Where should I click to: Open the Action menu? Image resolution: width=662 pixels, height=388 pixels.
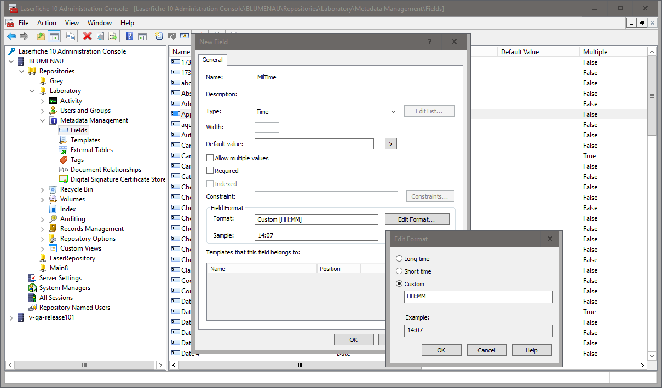point(47,23)
